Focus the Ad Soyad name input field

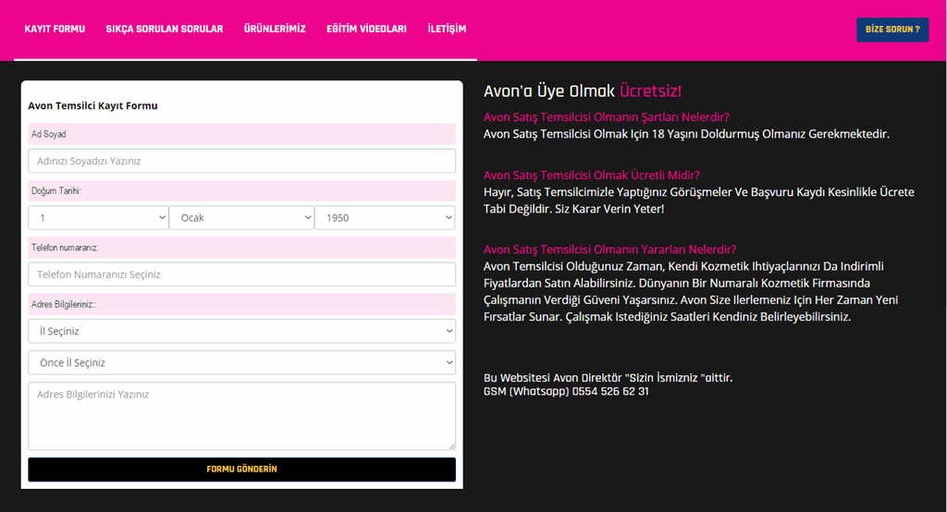coord(241,161)
